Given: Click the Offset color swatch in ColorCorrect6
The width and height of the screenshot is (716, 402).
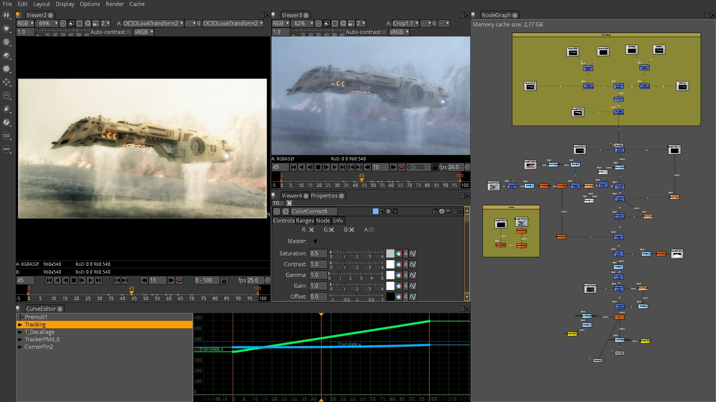Looking at the screenshot, I should [390, 297].
